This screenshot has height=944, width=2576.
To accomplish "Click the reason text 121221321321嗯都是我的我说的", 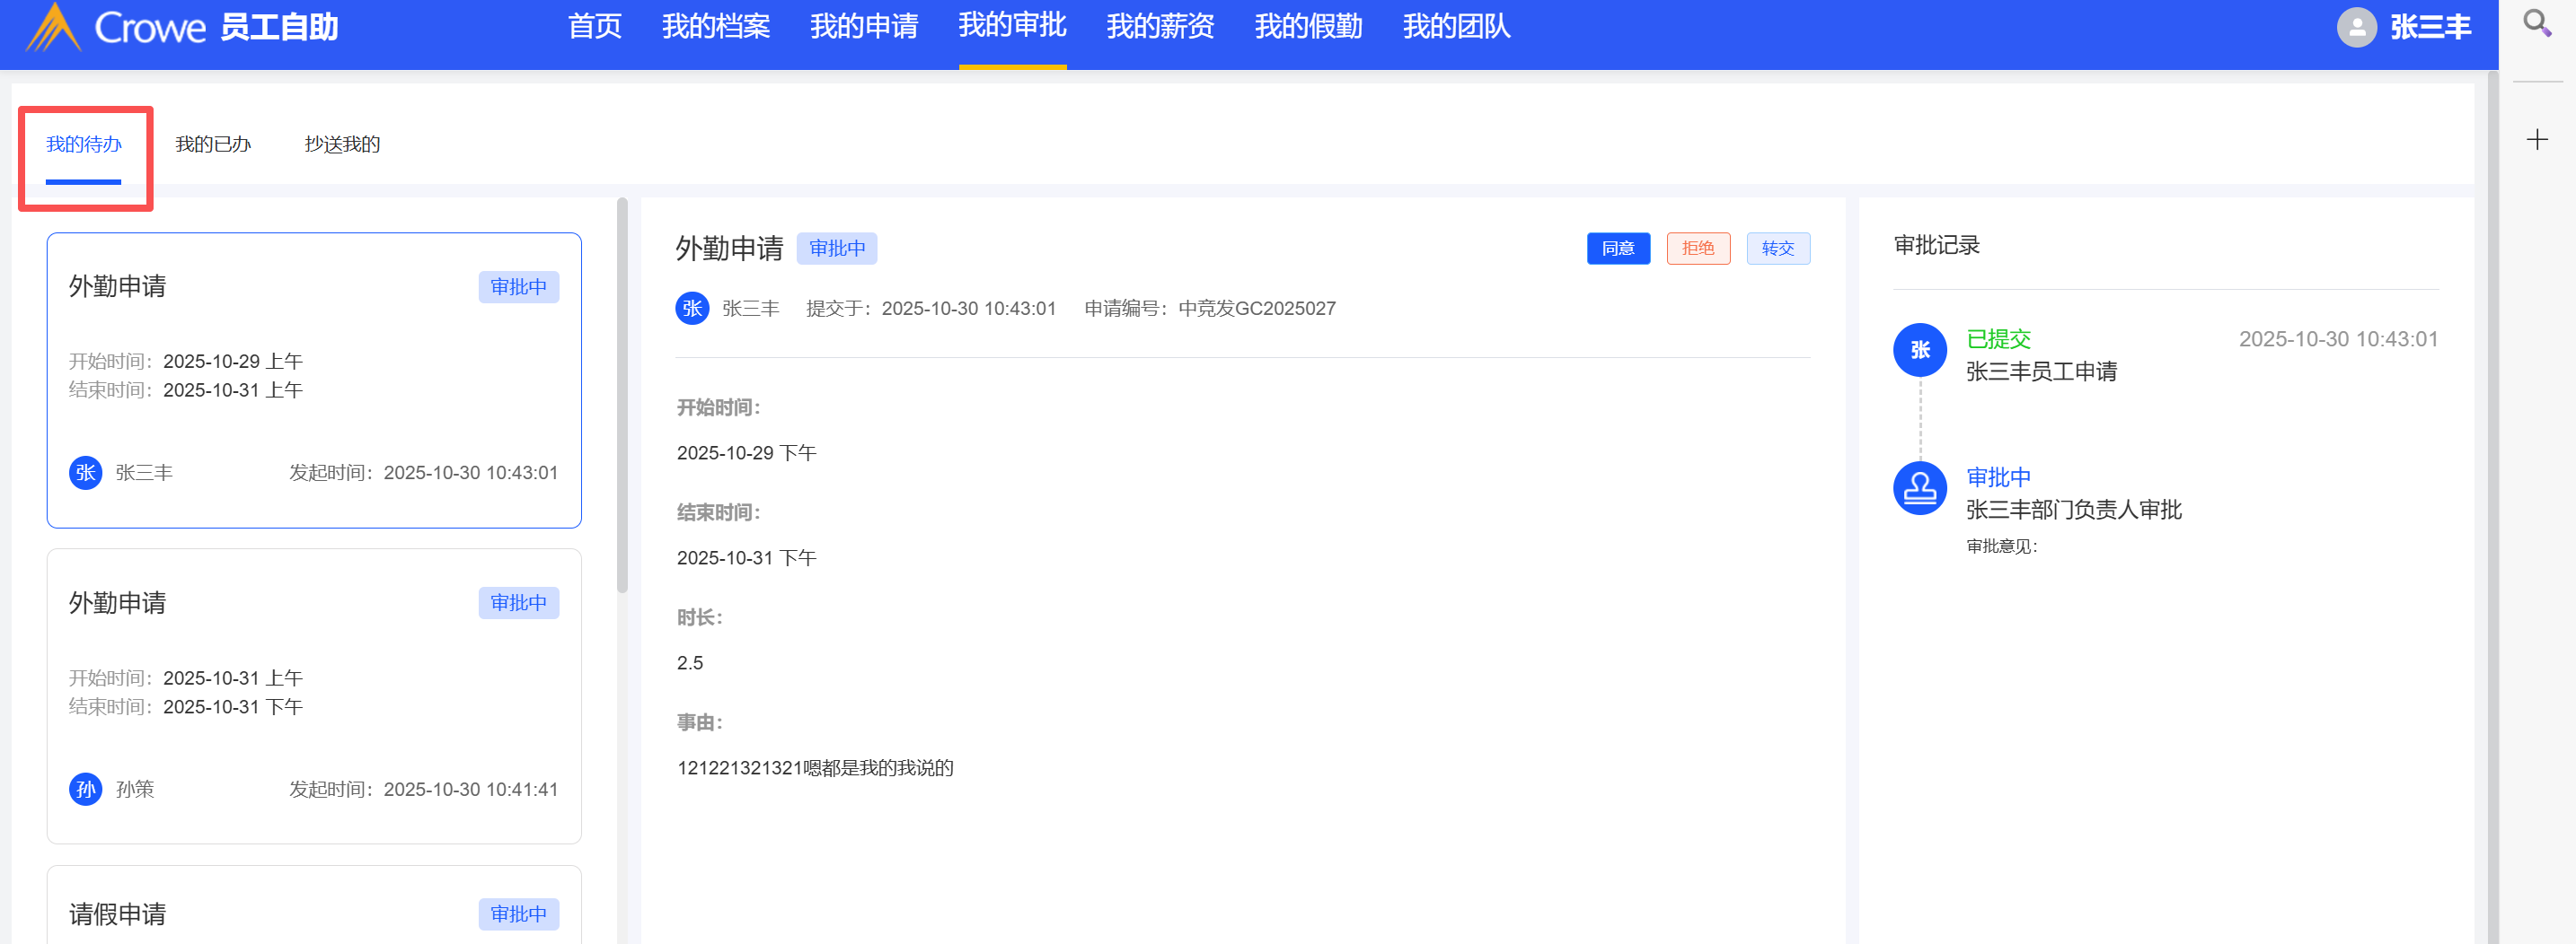I will click(815, 767).
